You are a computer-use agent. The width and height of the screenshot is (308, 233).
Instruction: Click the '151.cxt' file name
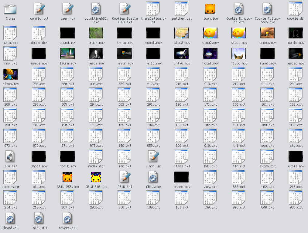click(182, 207)
